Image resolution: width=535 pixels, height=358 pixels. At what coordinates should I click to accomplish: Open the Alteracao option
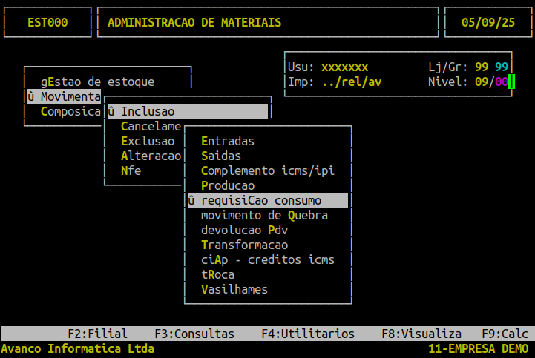151,156
